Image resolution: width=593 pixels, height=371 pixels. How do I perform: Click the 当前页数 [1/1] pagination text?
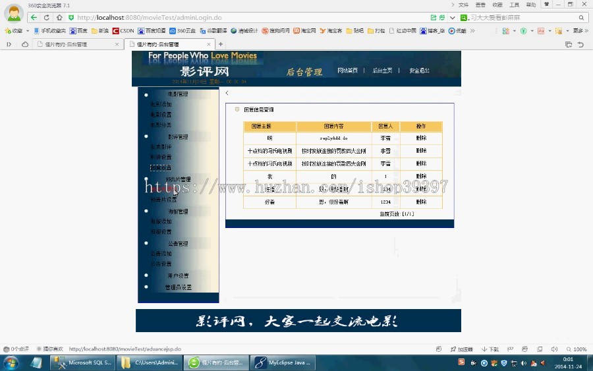pyautogui.click(x=397, y=214)
